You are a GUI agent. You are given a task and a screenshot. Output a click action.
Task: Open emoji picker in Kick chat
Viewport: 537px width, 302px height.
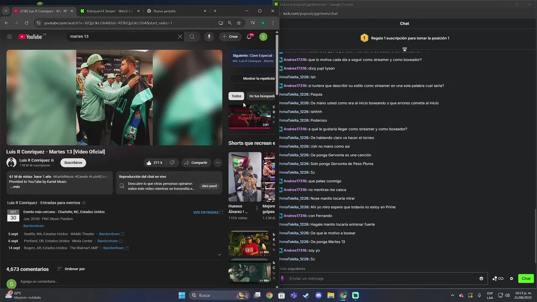point(481,279)
